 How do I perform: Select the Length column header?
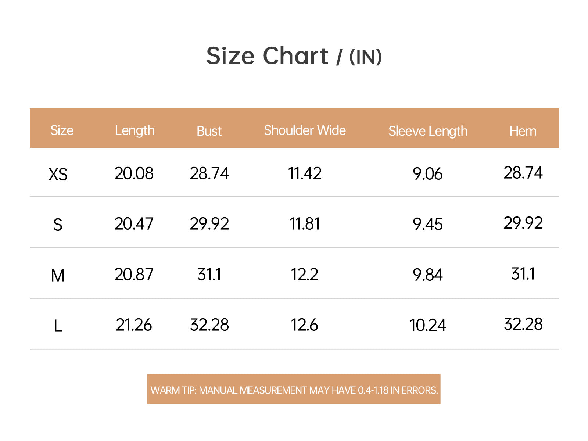point(135,131)
